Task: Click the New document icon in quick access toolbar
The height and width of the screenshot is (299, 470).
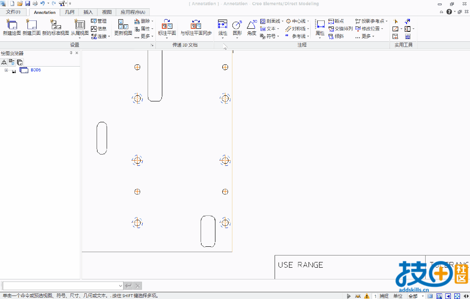Action: pos(12,3)
